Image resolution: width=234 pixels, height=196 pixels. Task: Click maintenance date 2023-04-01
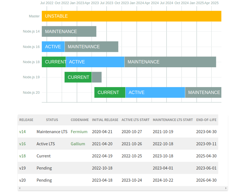pyautogui.click(x=163, y=168)
